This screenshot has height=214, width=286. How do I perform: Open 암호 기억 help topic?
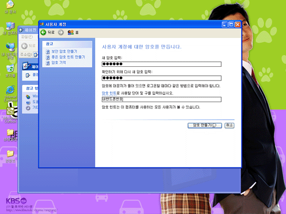click(x=59, y=63)
